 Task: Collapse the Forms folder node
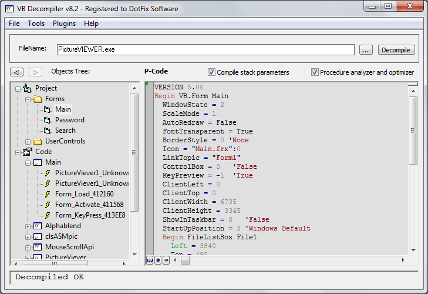[x=28, y=99]
